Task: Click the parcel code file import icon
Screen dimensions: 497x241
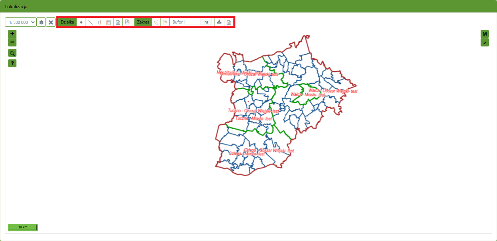Action: click(x=127, y=22)
